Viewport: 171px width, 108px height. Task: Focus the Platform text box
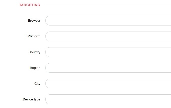pos(108,36)
